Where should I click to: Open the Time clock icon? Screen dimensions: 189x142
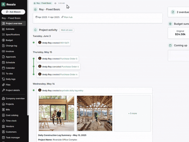(3, 121)
